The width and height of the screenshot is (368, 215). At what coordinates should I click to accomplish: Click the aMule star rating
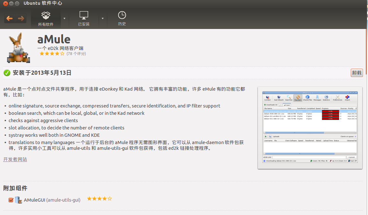pyautogui.click(x=52, y=54)
